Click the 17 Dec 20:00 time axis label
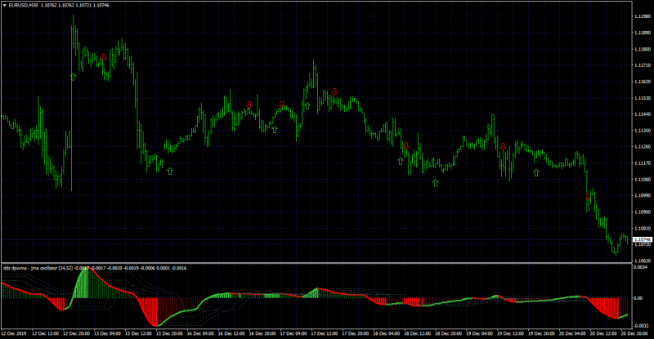The image size is (654, 339). tap(356, 333)
